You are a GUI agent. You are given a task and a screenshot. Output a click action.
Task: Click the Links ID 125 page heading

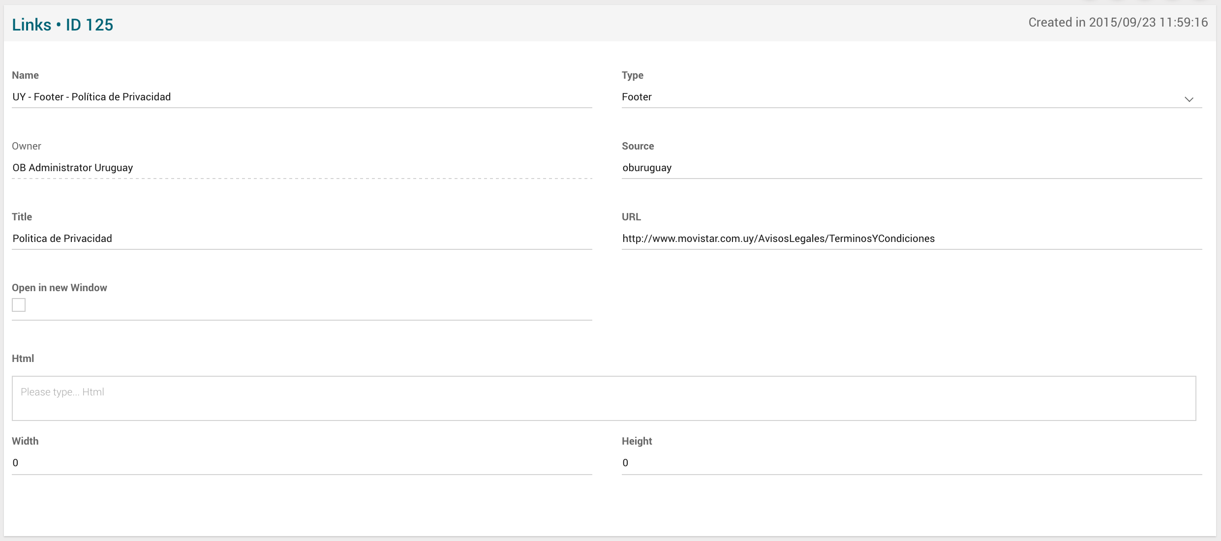pos(62,25)
